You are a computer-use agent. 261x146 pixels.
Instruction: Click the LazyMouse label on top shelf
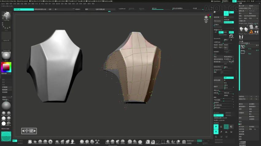point(122,9)
